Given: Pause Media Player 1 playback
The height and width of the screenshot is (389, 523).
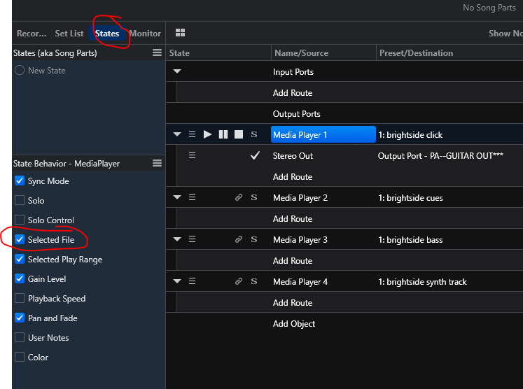Looking at the screenshot, I should tap(223, 134).
